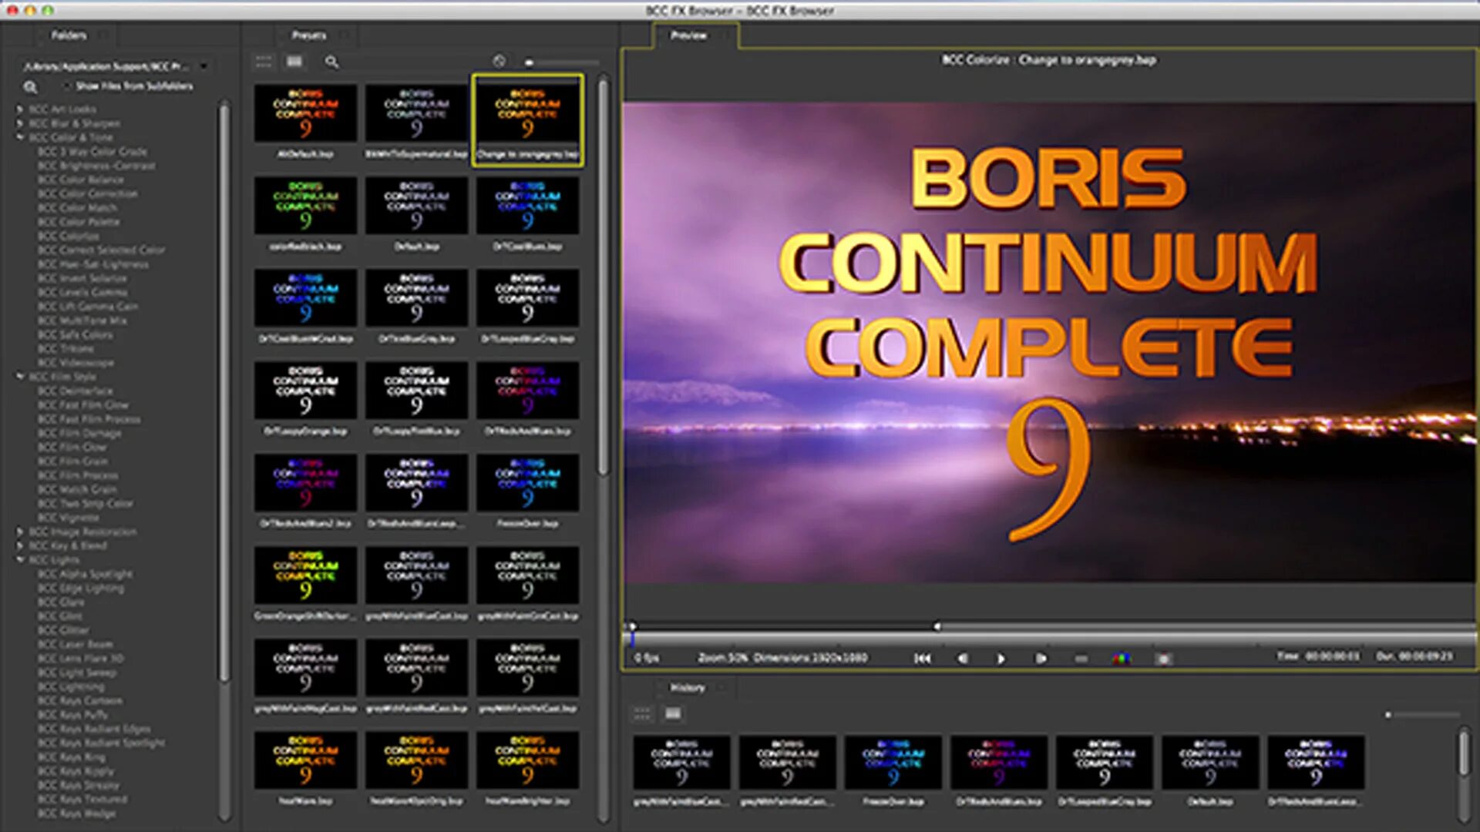Click the lock icon beside the preset zoom slider
Image resolution: width=1480 pixels, height=832 pixels.
pyautogui.click(x=499, y=62)
